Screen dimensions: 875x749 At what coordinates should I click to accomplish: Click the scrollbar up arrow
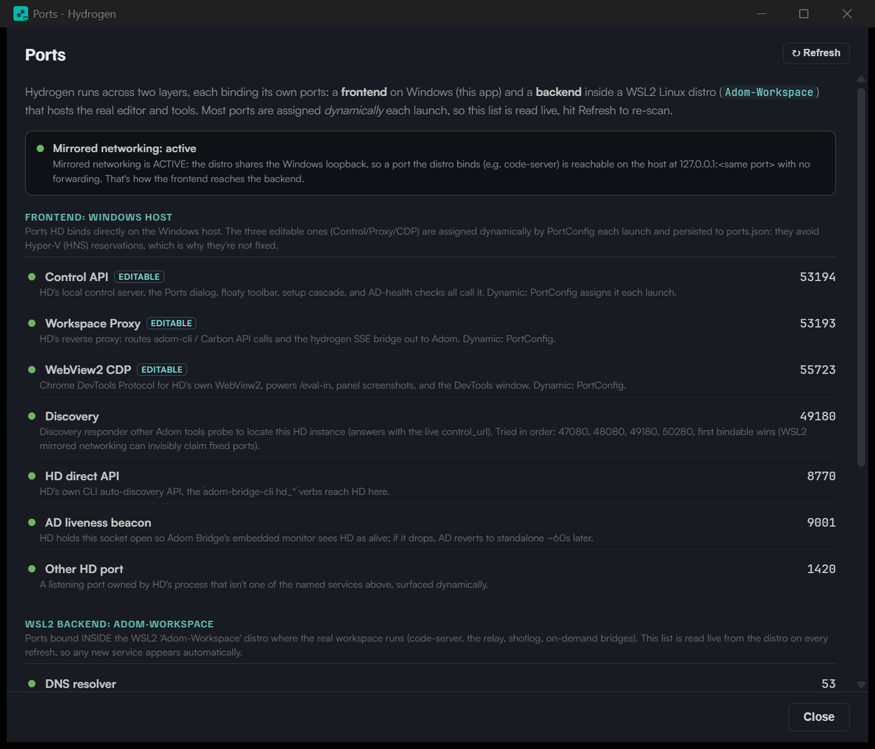[861, 79]
